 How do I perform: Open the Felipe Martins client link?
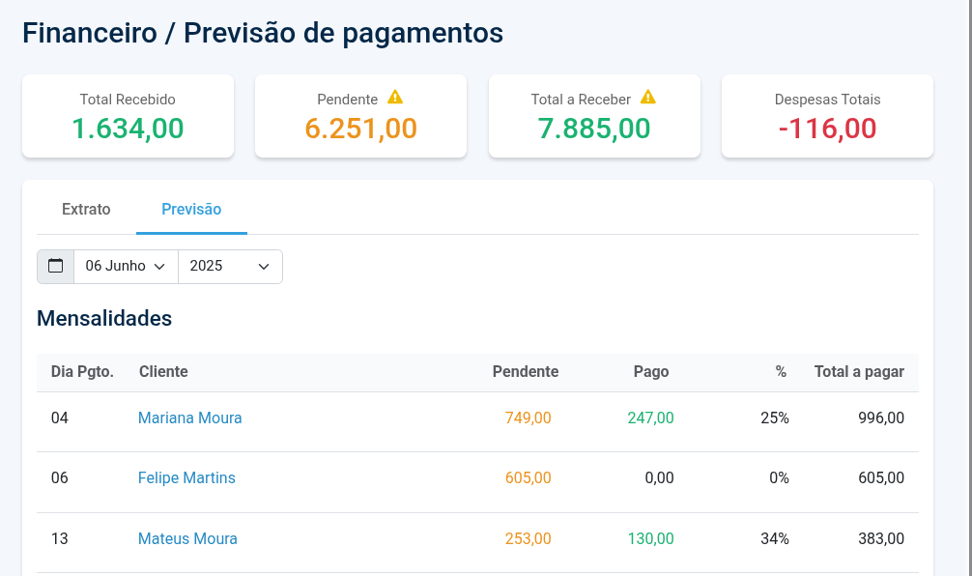(x=186, y=477)
